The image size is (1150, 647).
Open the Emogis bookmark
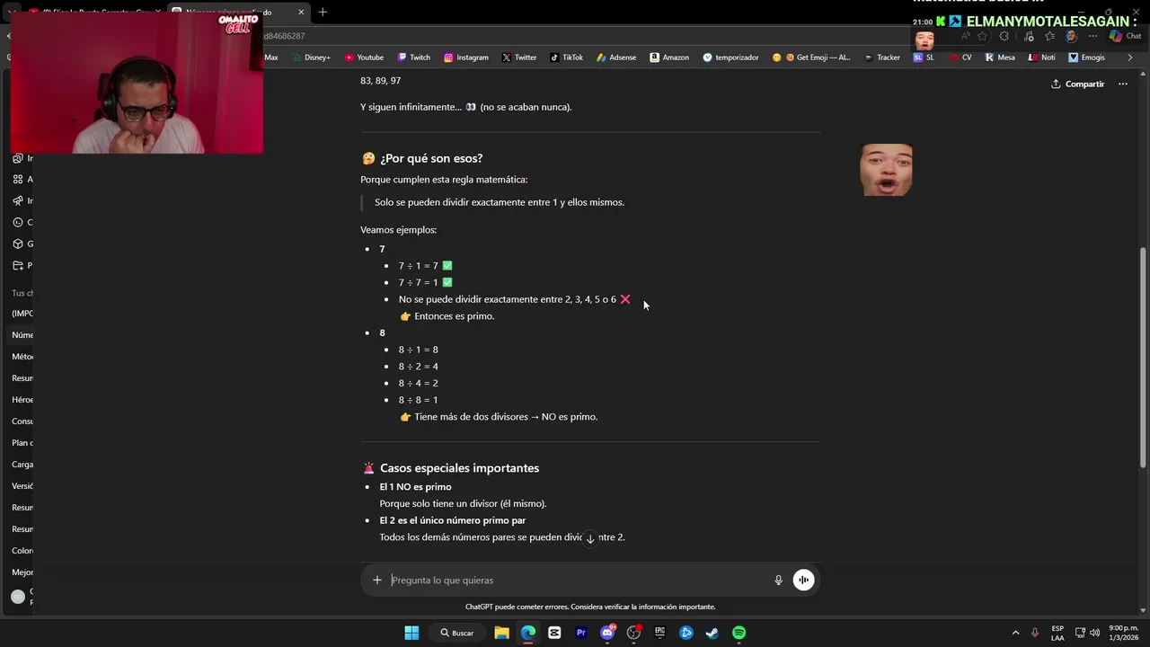[1086, 58]
